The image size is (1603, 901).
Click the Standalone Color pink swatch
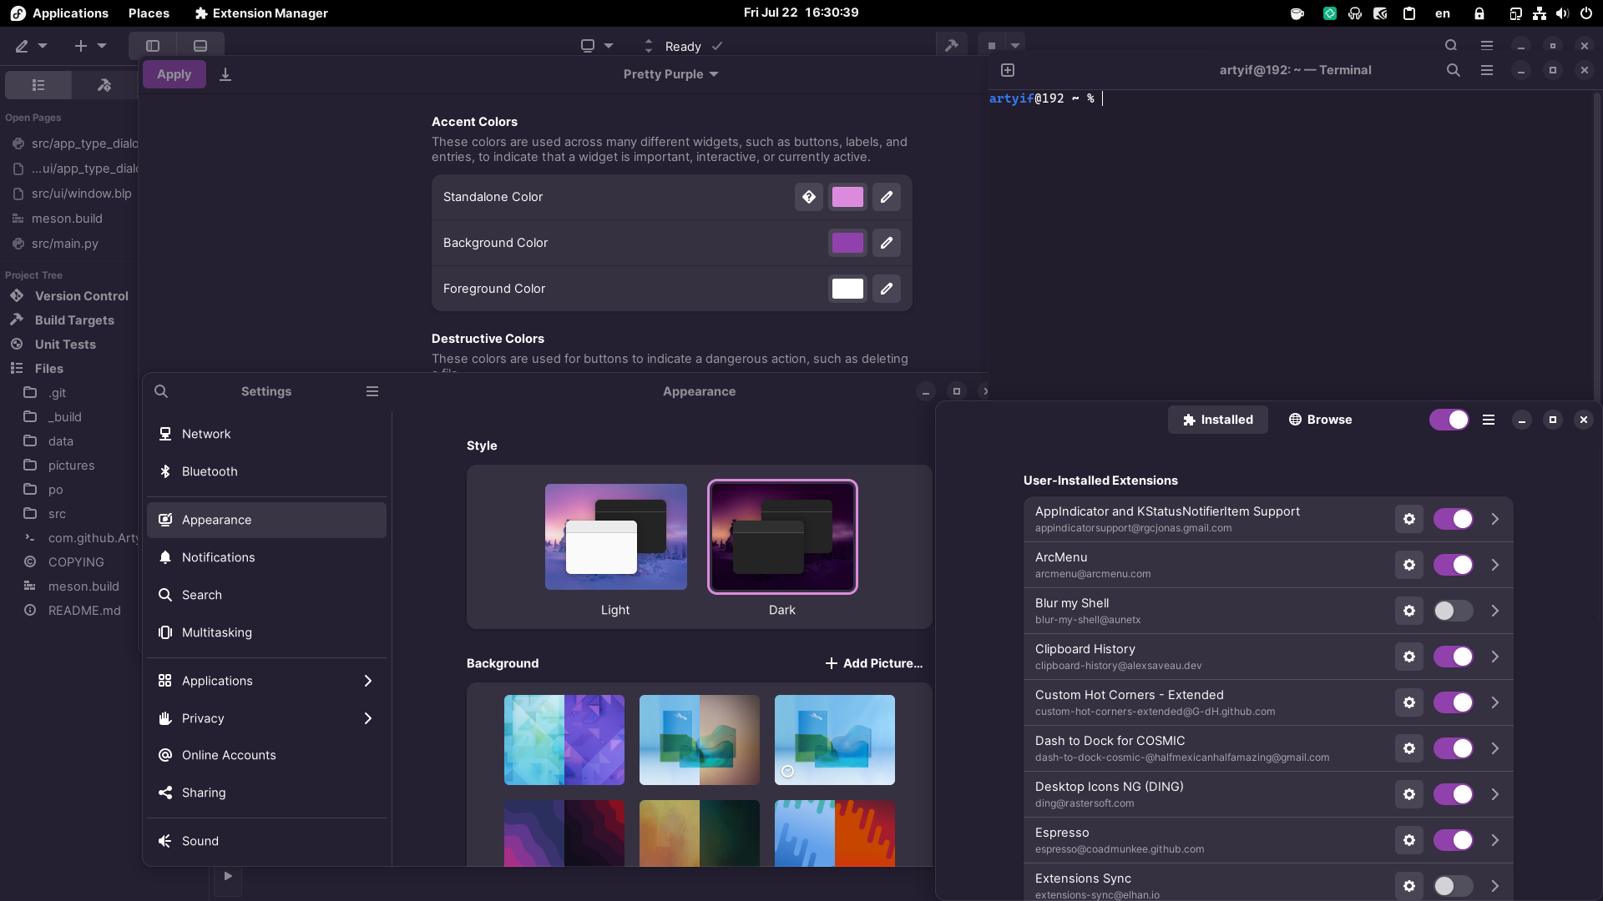pyautogui.click(x=847, y=197)
